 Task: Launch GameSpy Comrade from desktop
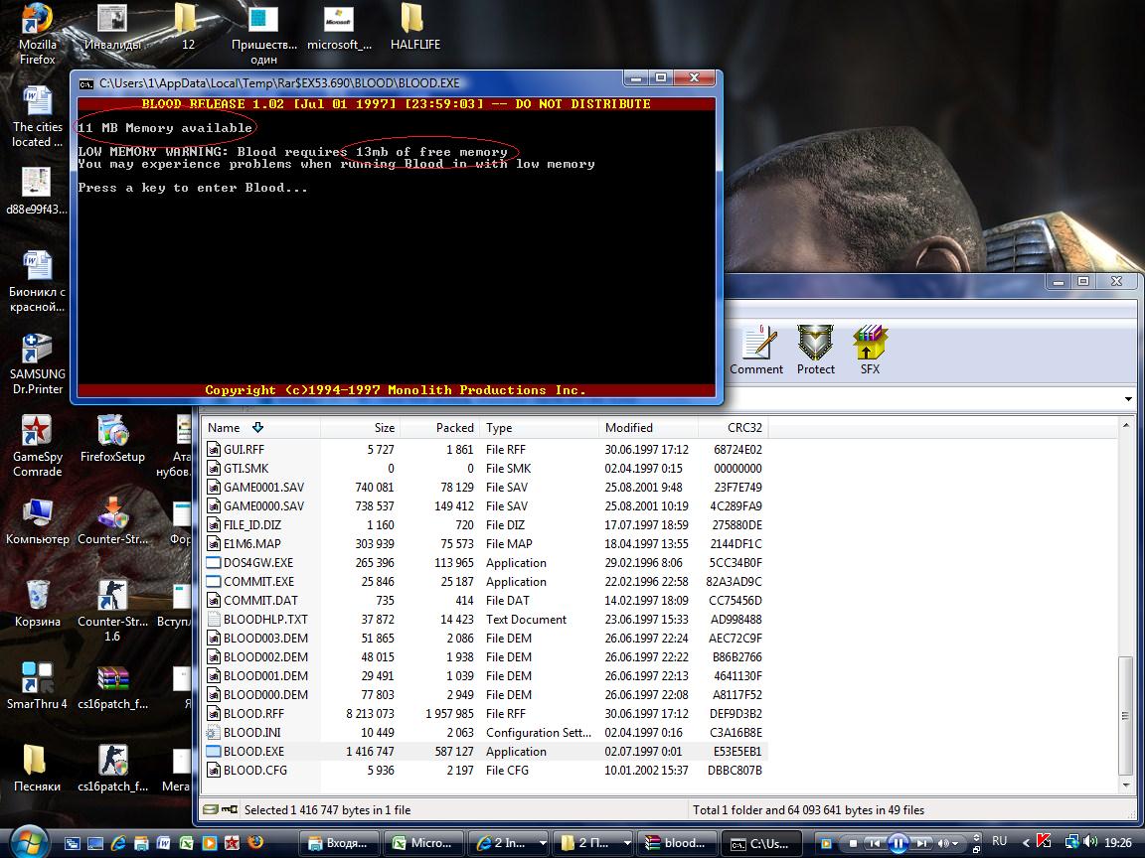37,447
